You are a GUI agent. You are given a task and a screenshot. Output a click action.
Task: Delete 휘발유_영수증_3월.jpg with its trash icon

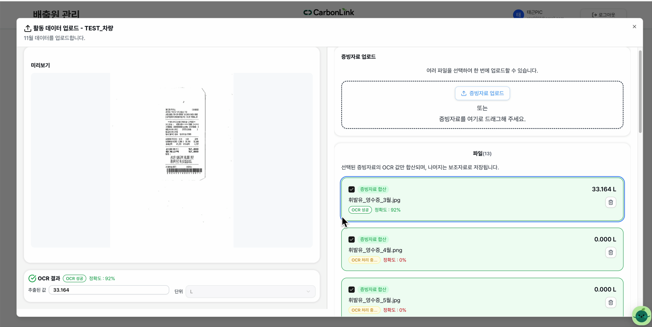[x=610, y=202]
